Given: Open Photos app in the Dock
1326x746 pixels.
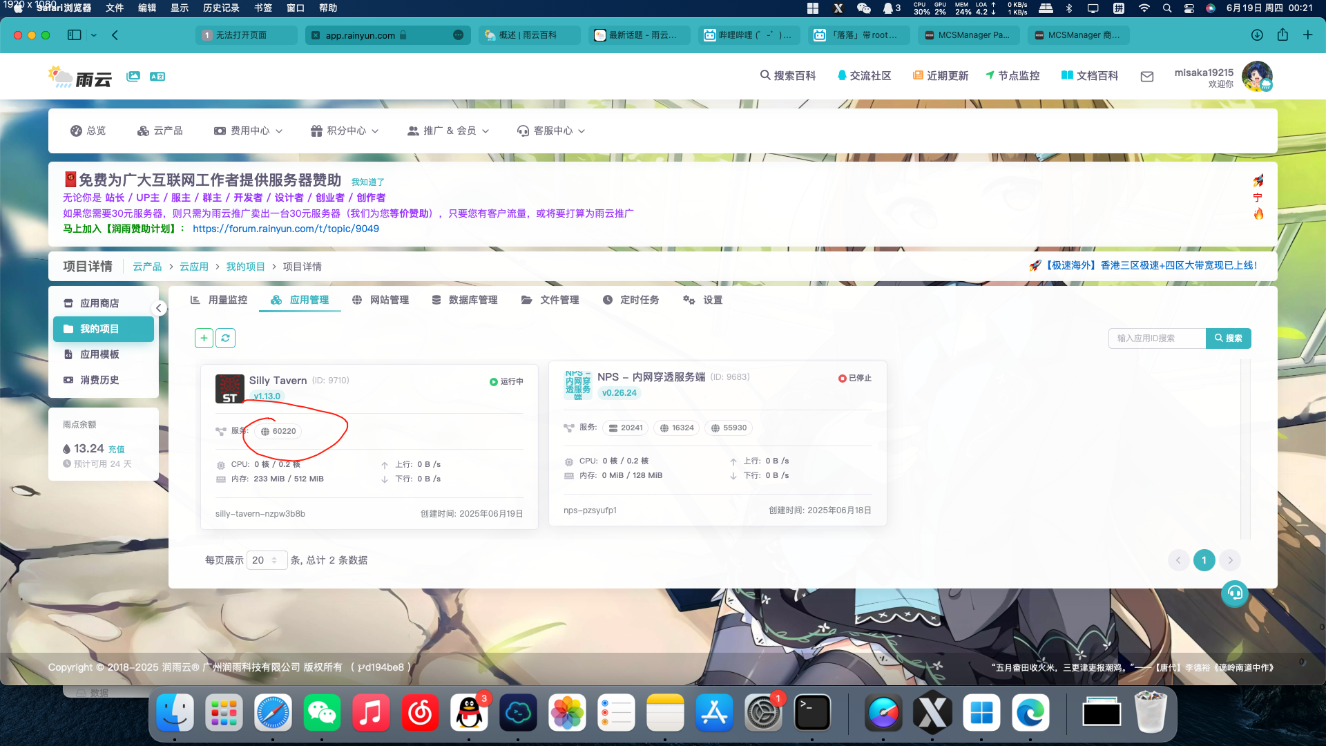Looking at the screenshot, I should point(567,713).
